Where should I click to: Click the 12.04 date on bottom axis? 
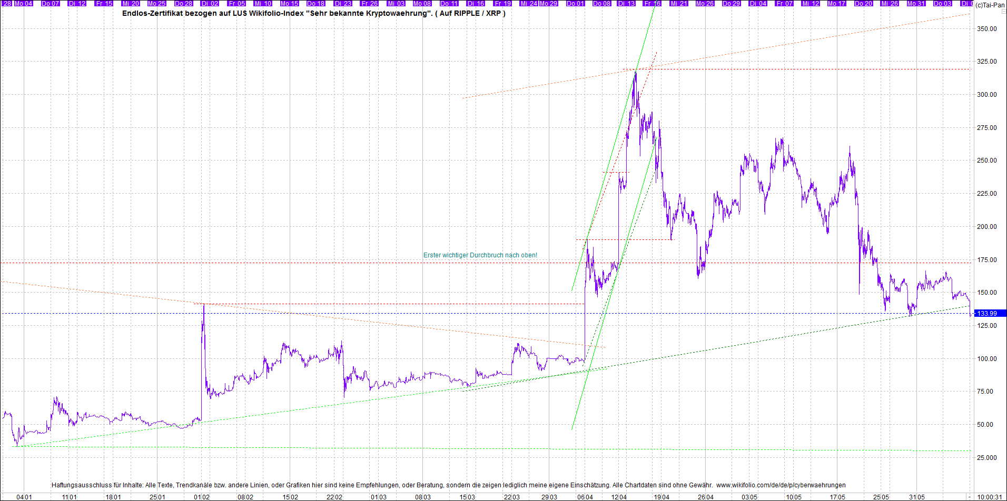pos(619,497)
